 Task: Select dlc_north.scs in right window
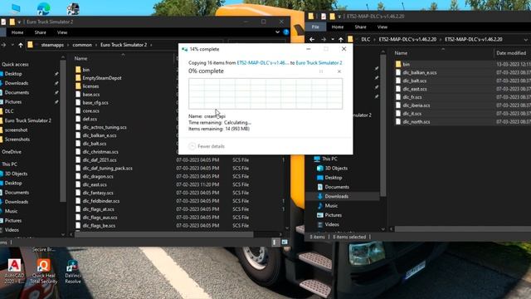pos(417,122)
